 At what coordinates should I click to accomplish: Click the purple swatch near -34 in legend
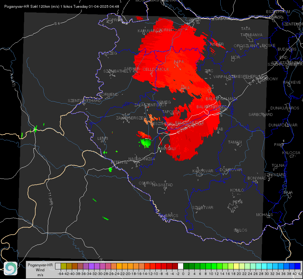91,266
